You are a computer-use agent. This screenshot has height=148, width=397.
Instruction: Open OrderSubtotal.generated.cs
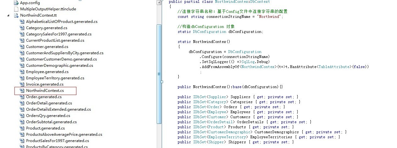pyautogui.click(x=51, y=122)
